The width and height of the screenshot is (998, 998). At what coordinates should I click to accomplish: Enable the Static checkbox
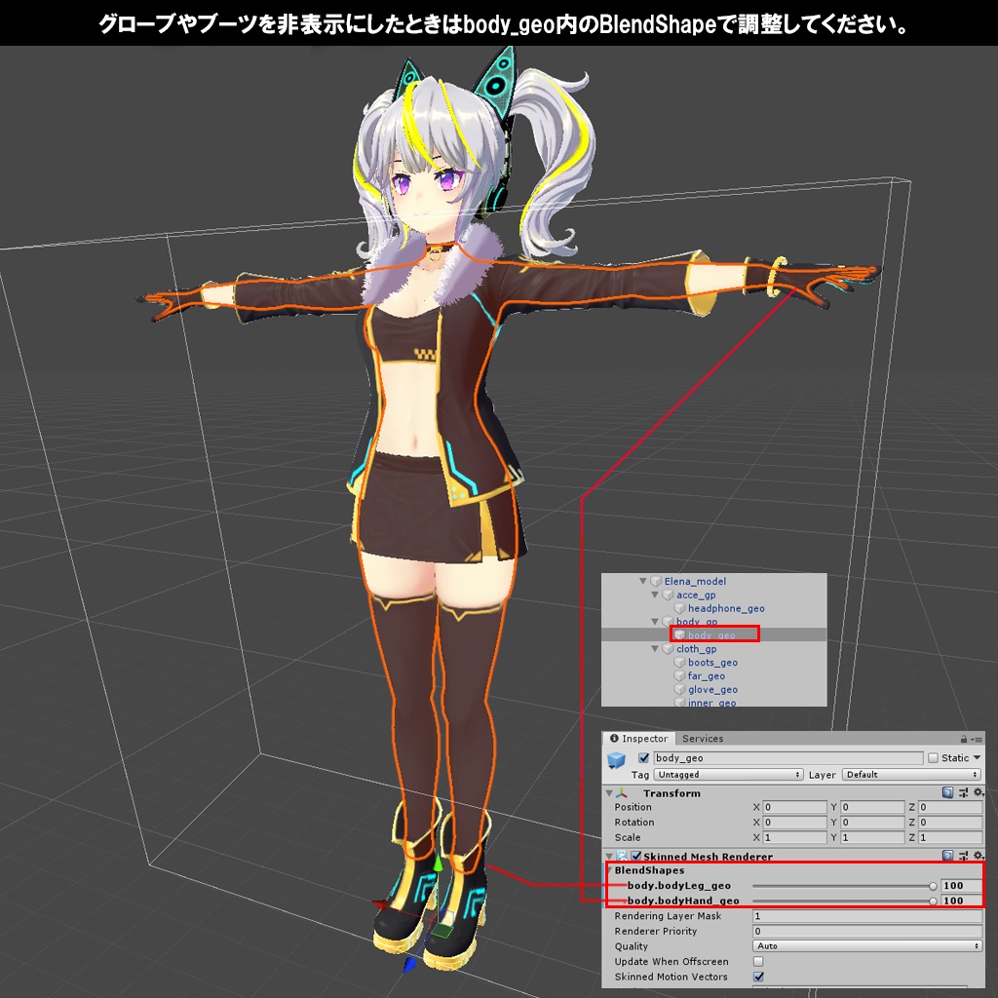(x=934, y=758)
